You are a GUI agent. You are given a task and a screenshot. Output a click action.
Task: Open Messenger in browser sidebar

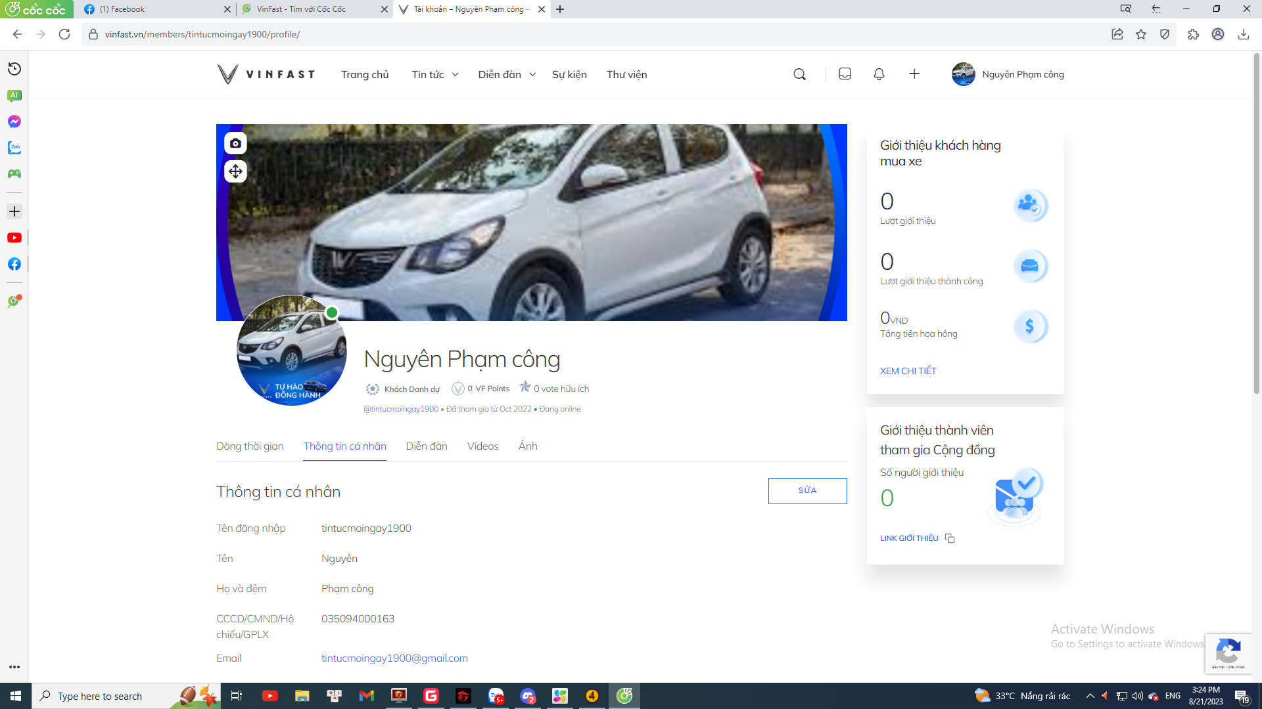pos(14,121)
